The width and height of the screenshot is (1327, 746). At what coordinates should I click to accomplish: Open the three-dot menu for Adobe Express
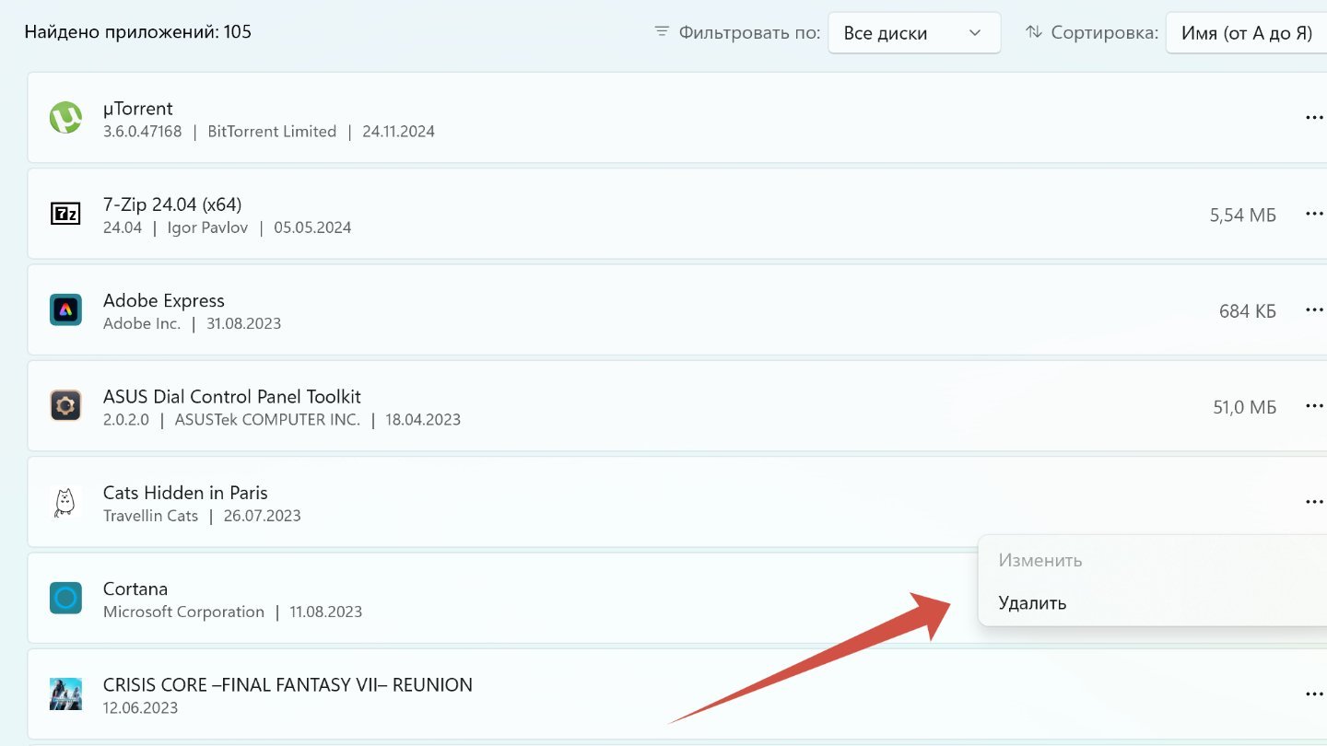1314,309
